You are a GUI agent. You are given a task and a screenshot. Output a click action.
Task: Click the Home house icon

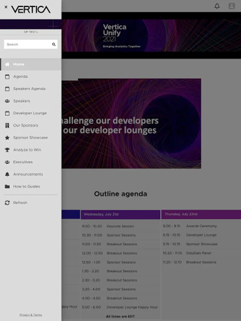(7, 64)
